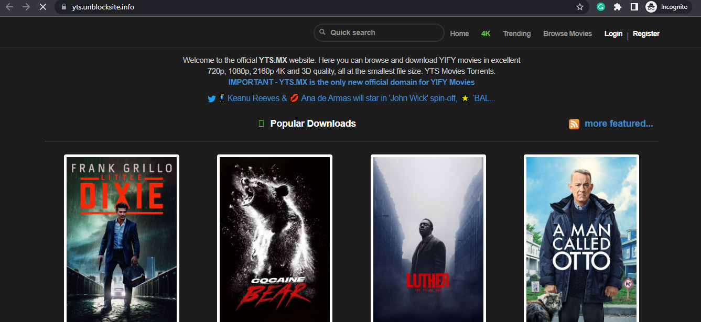Open the Trending menu item
Screen dimensions: 701x322
coord(516,33)
